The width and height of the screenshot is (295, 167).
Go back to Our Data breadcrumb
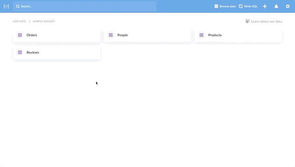[19, 22]
